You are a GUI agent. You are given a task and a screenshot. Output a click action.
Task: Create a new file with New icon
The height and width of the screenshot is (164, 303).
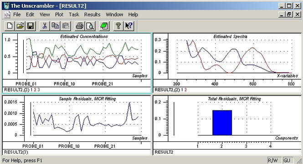(x=10, y=26)
